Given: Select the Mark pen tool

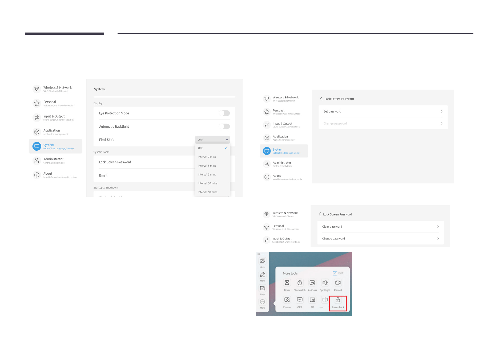Looking at the screenshot, I should pos(262,276).
